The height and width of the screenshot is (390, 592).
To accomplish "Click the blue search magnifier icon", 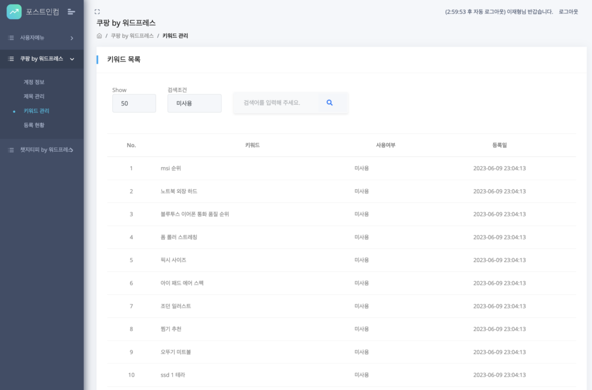I will pos(330,102).
